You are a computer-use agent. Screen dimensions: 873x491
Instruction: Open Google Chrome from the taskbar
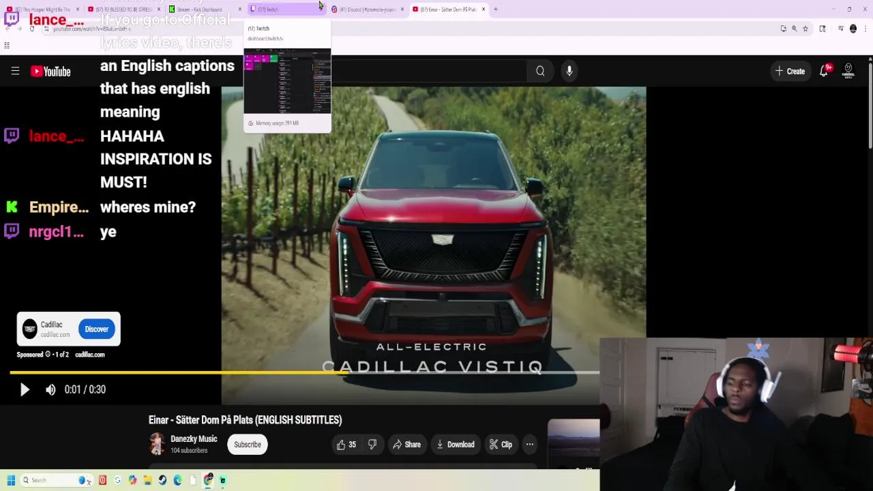pyautogui.click(x=208, y=480)
